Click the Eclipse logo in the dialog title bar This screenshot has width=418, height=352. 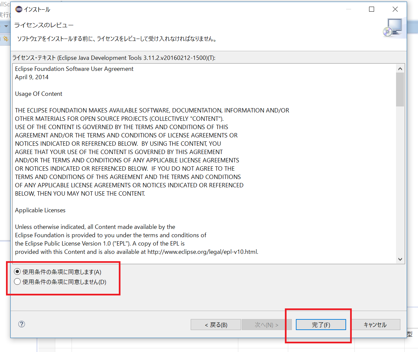(18, 9)
